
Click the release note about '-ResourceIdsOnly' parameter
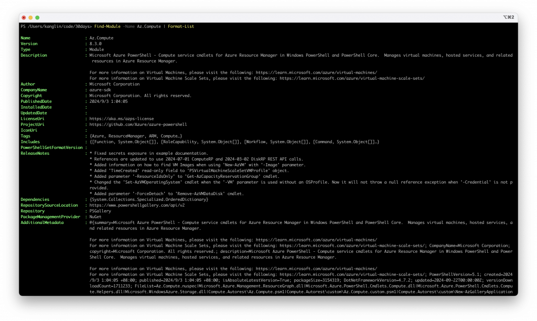click(184, 176)
